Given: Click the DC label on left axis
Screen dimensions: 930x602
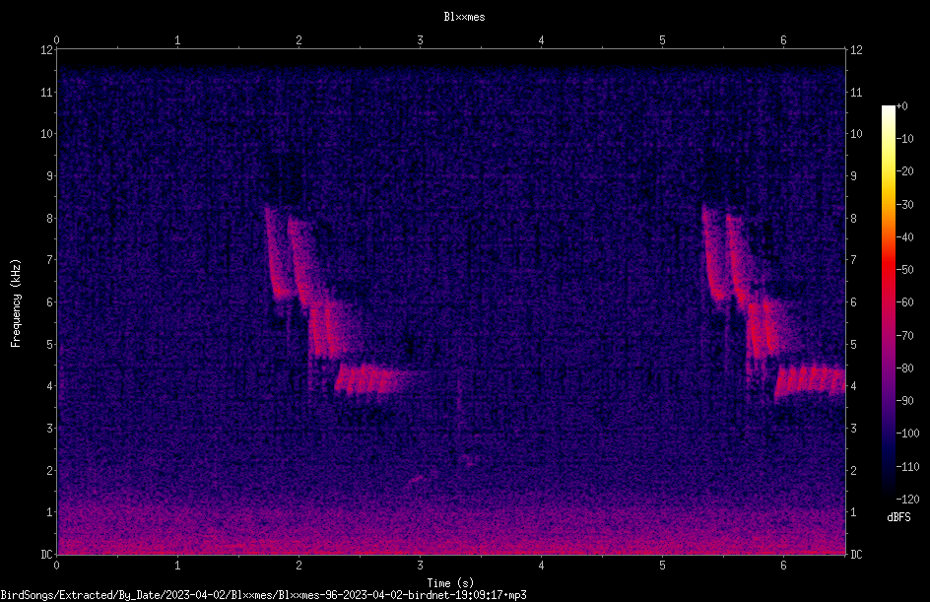Looking at the screenshot, I should pyautogui.click(x=46, y=554).
